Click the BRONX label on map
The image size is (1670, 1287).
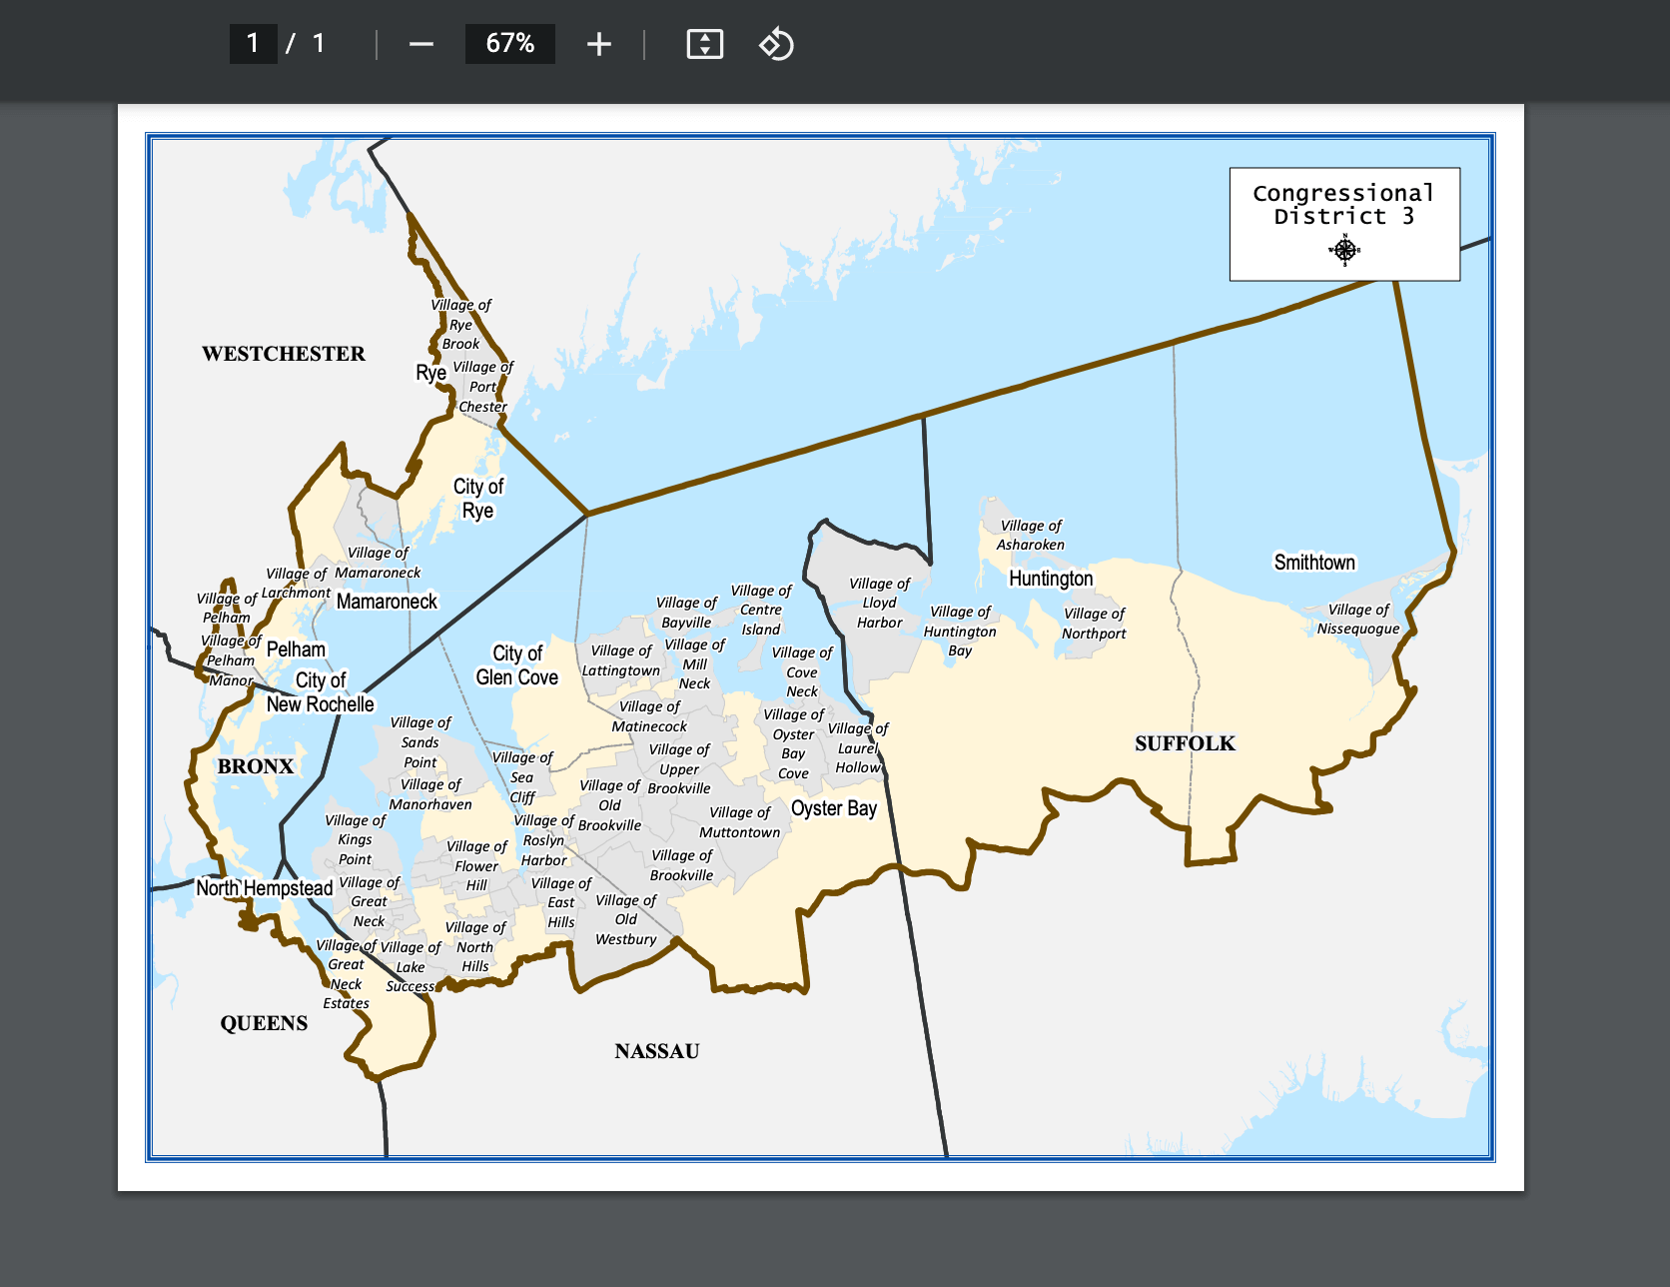pyautogui.click(x=256, y=766)
